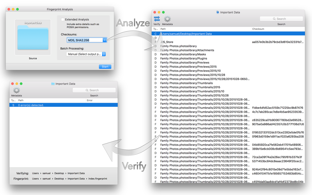
Task: Click the checksum starting 389b15e6cb008c6b69
Action: click(x=278, y=149)
